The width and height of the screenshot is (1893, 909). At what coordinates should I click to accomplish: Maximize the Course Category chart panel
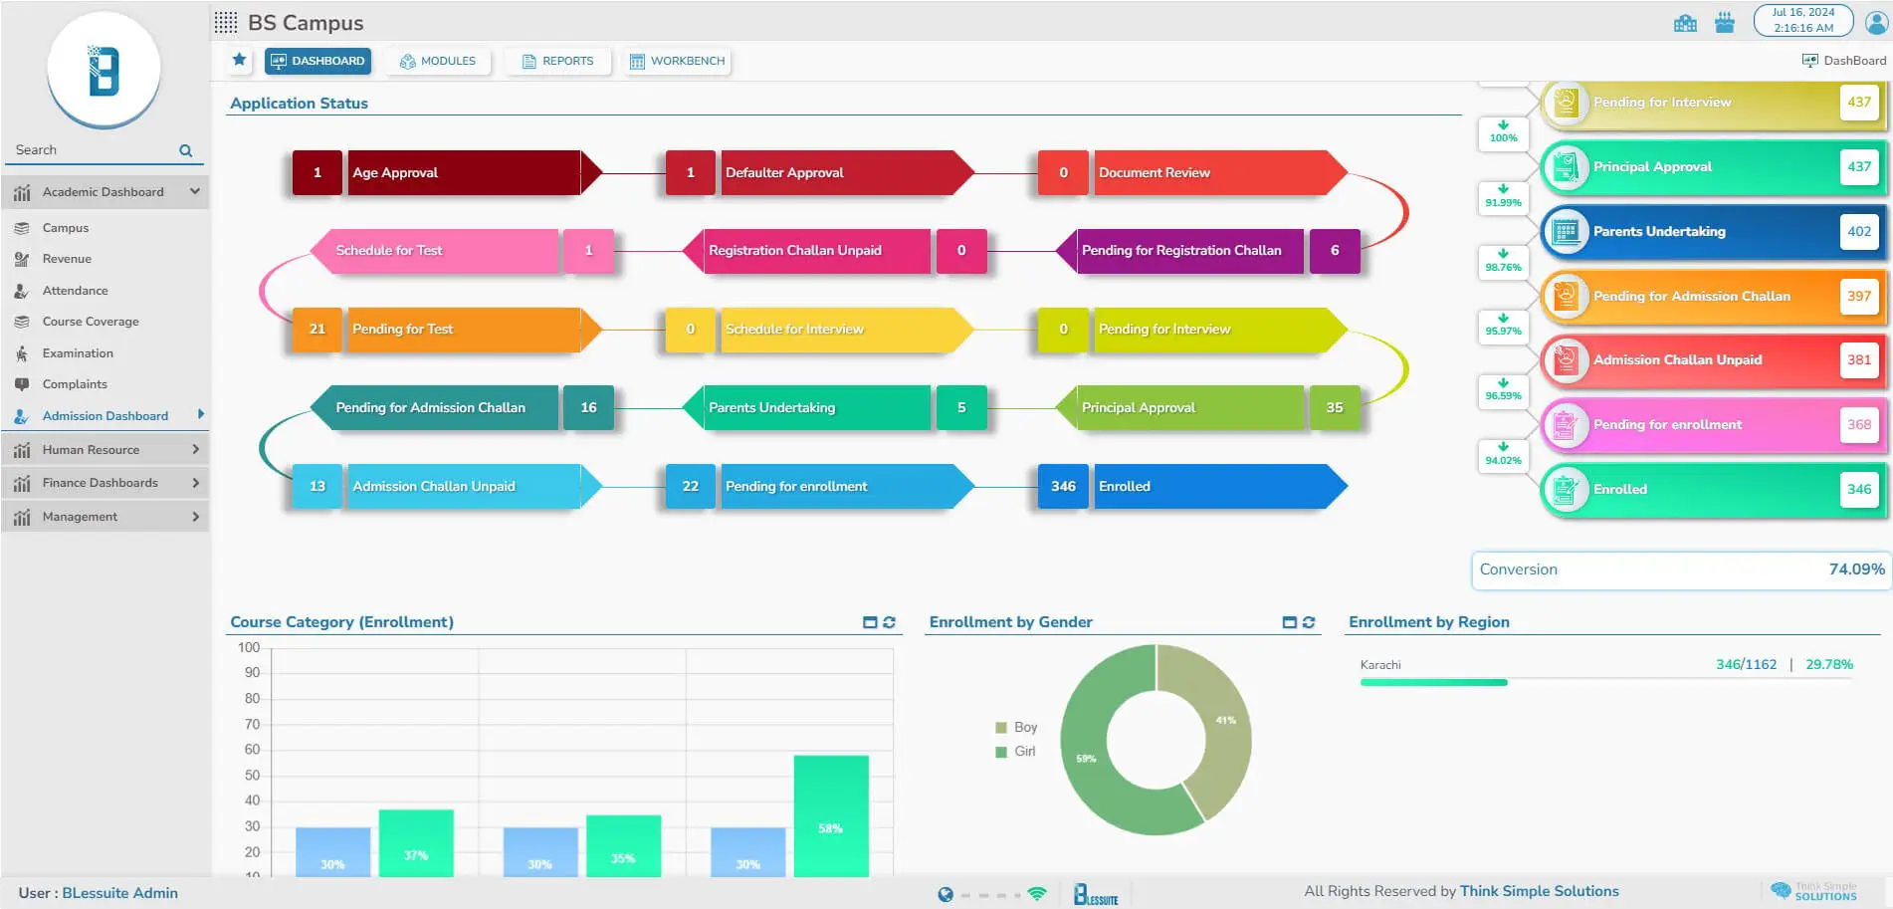(x=870, y=622)
